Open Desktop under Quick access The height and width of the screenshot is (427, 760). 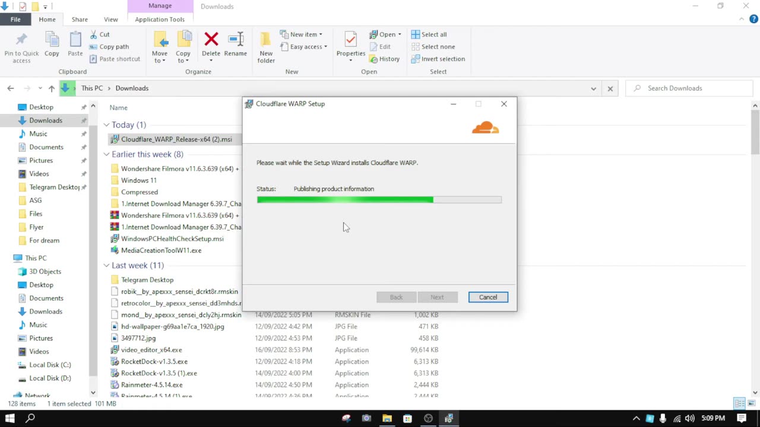click(x=41, y=107)
